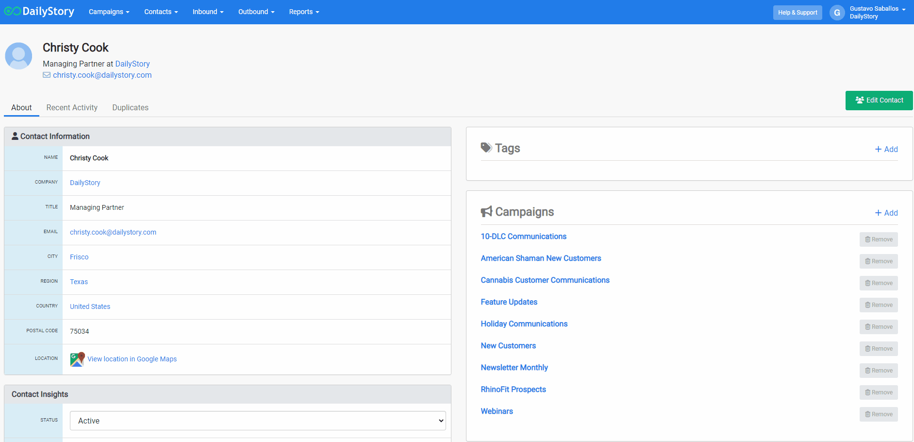The image size is (914, 442).
Task: Remove American Shaman New Customers campaign
Action: point(879,261)
